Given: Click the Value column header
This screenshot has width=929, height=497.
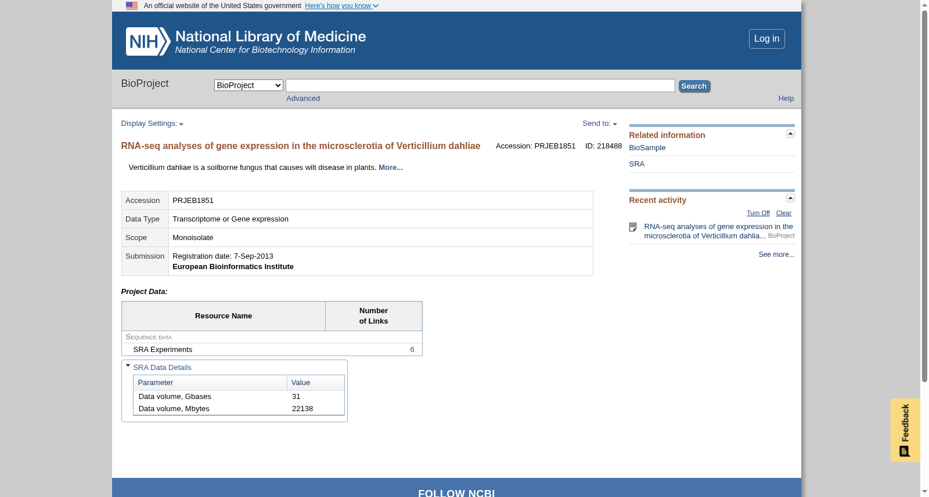Looking at the screenshot, I should tap(315, 383).
